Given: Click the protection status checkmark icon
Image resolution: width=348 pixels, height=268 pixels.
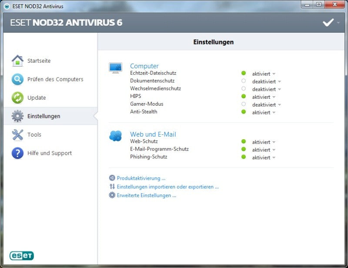Looking at the screenshot, I should [328, 23].
